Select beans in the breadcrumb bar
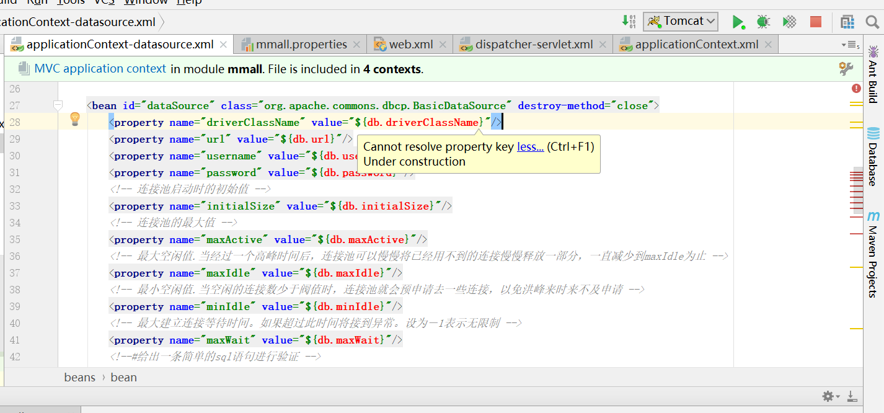Screen dimensions: 884x413 [80, 377]
